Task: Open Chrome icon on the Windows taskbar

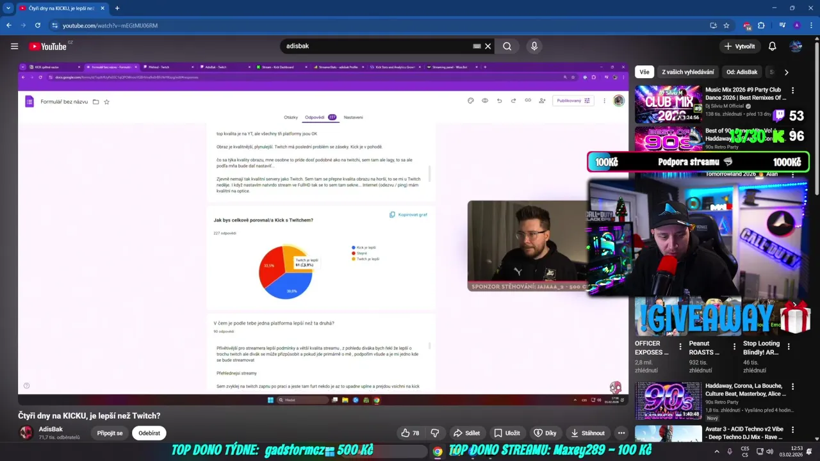Action: (437, 451)
